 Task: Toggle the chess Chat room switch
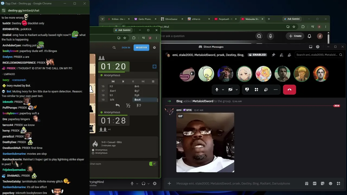pos(153,164)
